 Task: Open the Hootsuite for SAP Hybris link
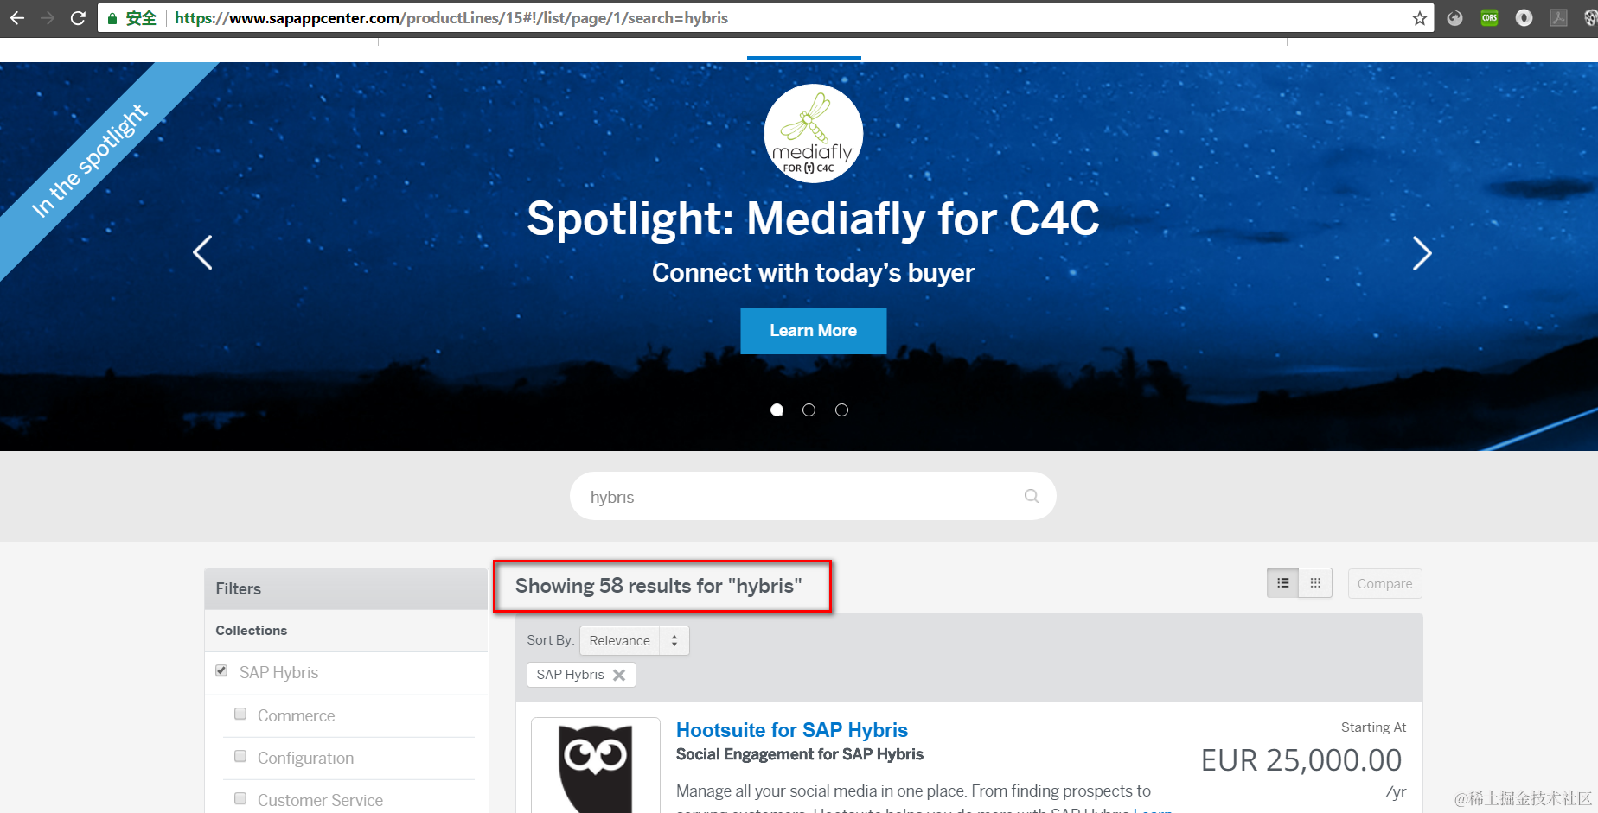[x=791, y=730]
